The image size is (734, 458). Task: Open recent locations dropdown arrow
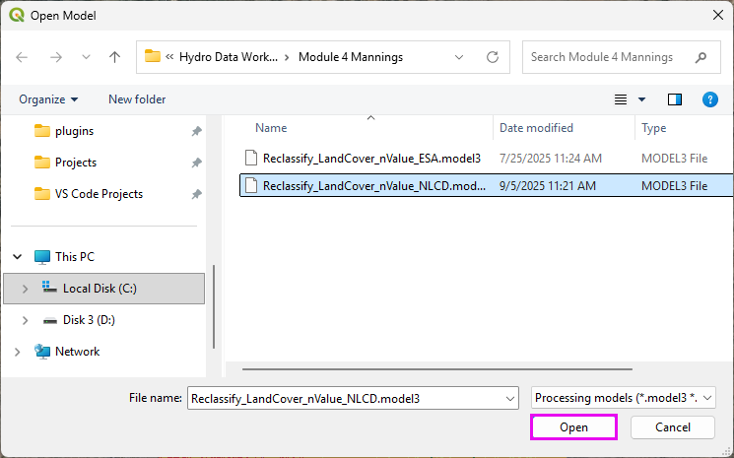coord(85,57)
